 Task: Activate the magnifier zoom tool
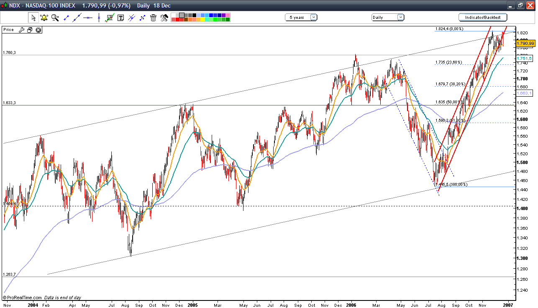55,18
